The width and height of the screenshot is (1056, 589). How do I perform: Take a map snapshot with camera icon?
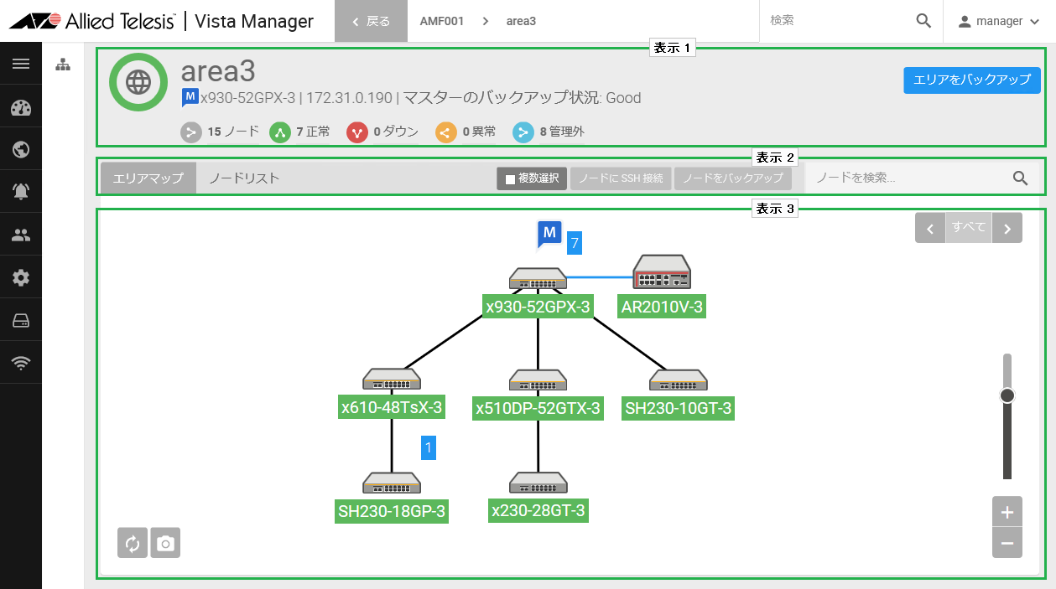(165, 543)
